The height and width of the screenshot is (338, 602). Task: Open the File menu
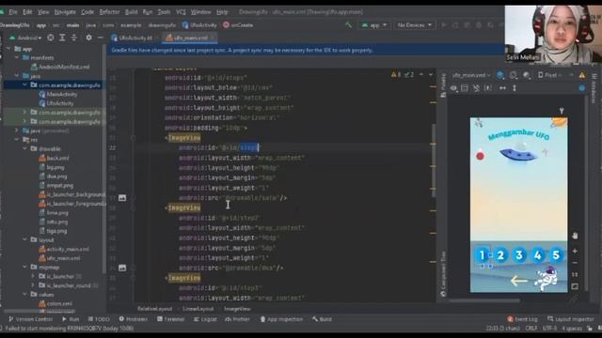click(x=12, y=12)
